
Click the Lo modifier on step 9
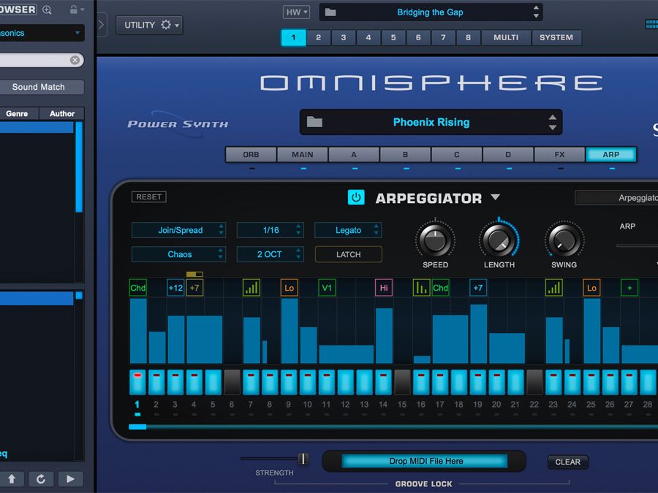(289, 288)
